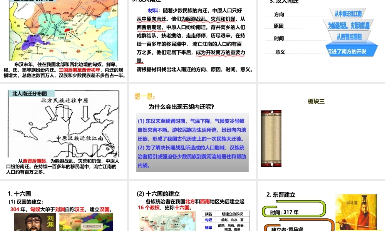
Task: Click the blue 促进了南方的开发 shape
Action: tap(351, 50)
